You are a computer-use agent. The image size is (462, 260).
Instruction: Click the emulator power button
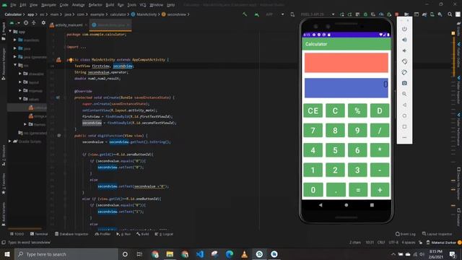(404, 29)
